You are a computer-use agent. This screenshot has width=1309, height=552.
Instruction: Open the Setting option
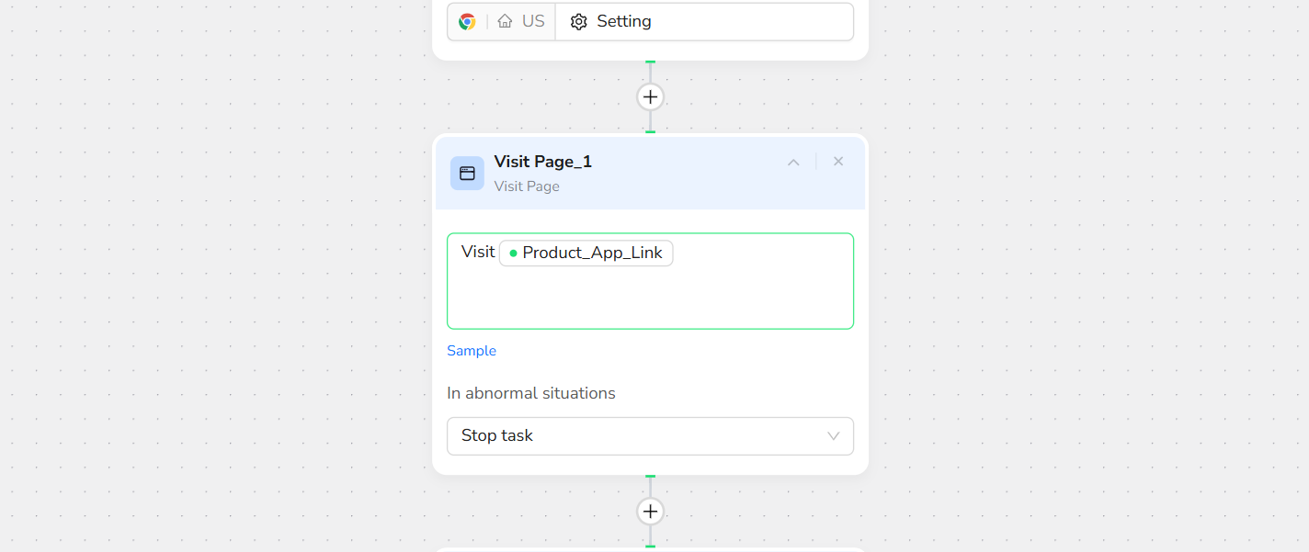click(623, 22)
